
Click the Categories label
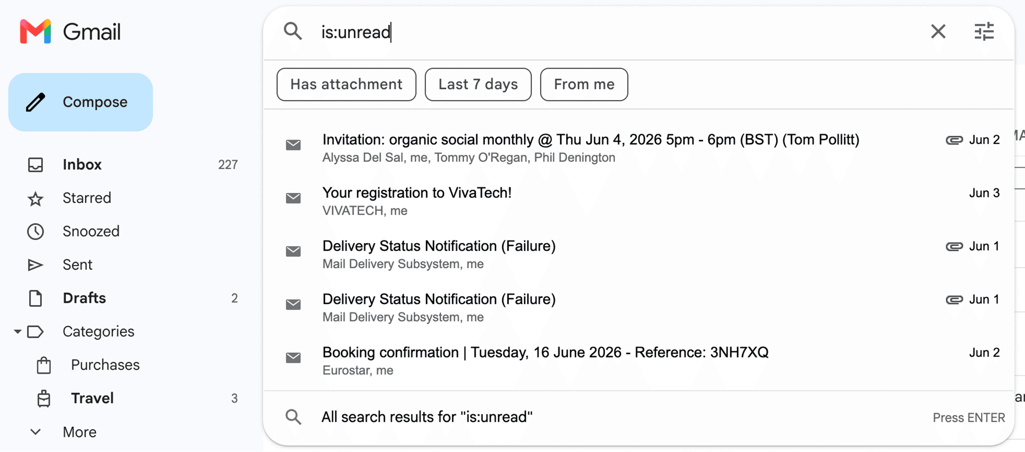(98, 332)
